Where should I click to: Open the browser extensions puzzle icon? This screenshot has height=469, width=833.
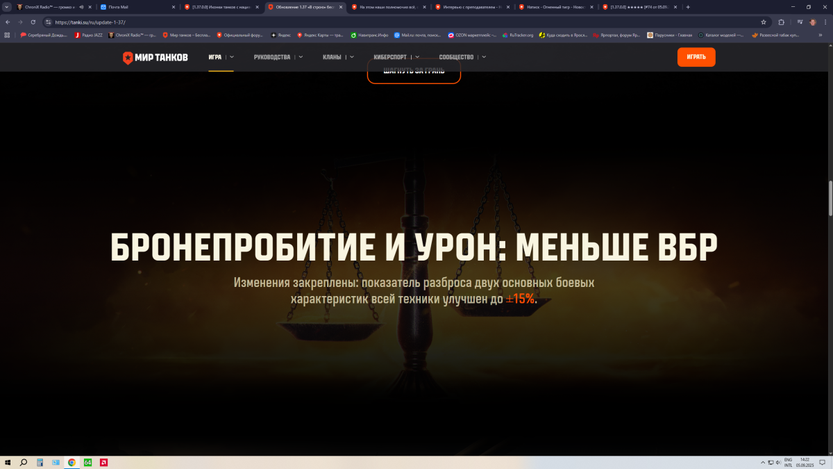pyautogui.click(x=782, y=22)
